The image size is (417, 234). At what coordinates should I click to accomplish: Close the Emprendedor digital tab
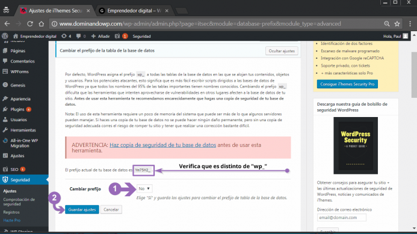click(x=167, y=11)
